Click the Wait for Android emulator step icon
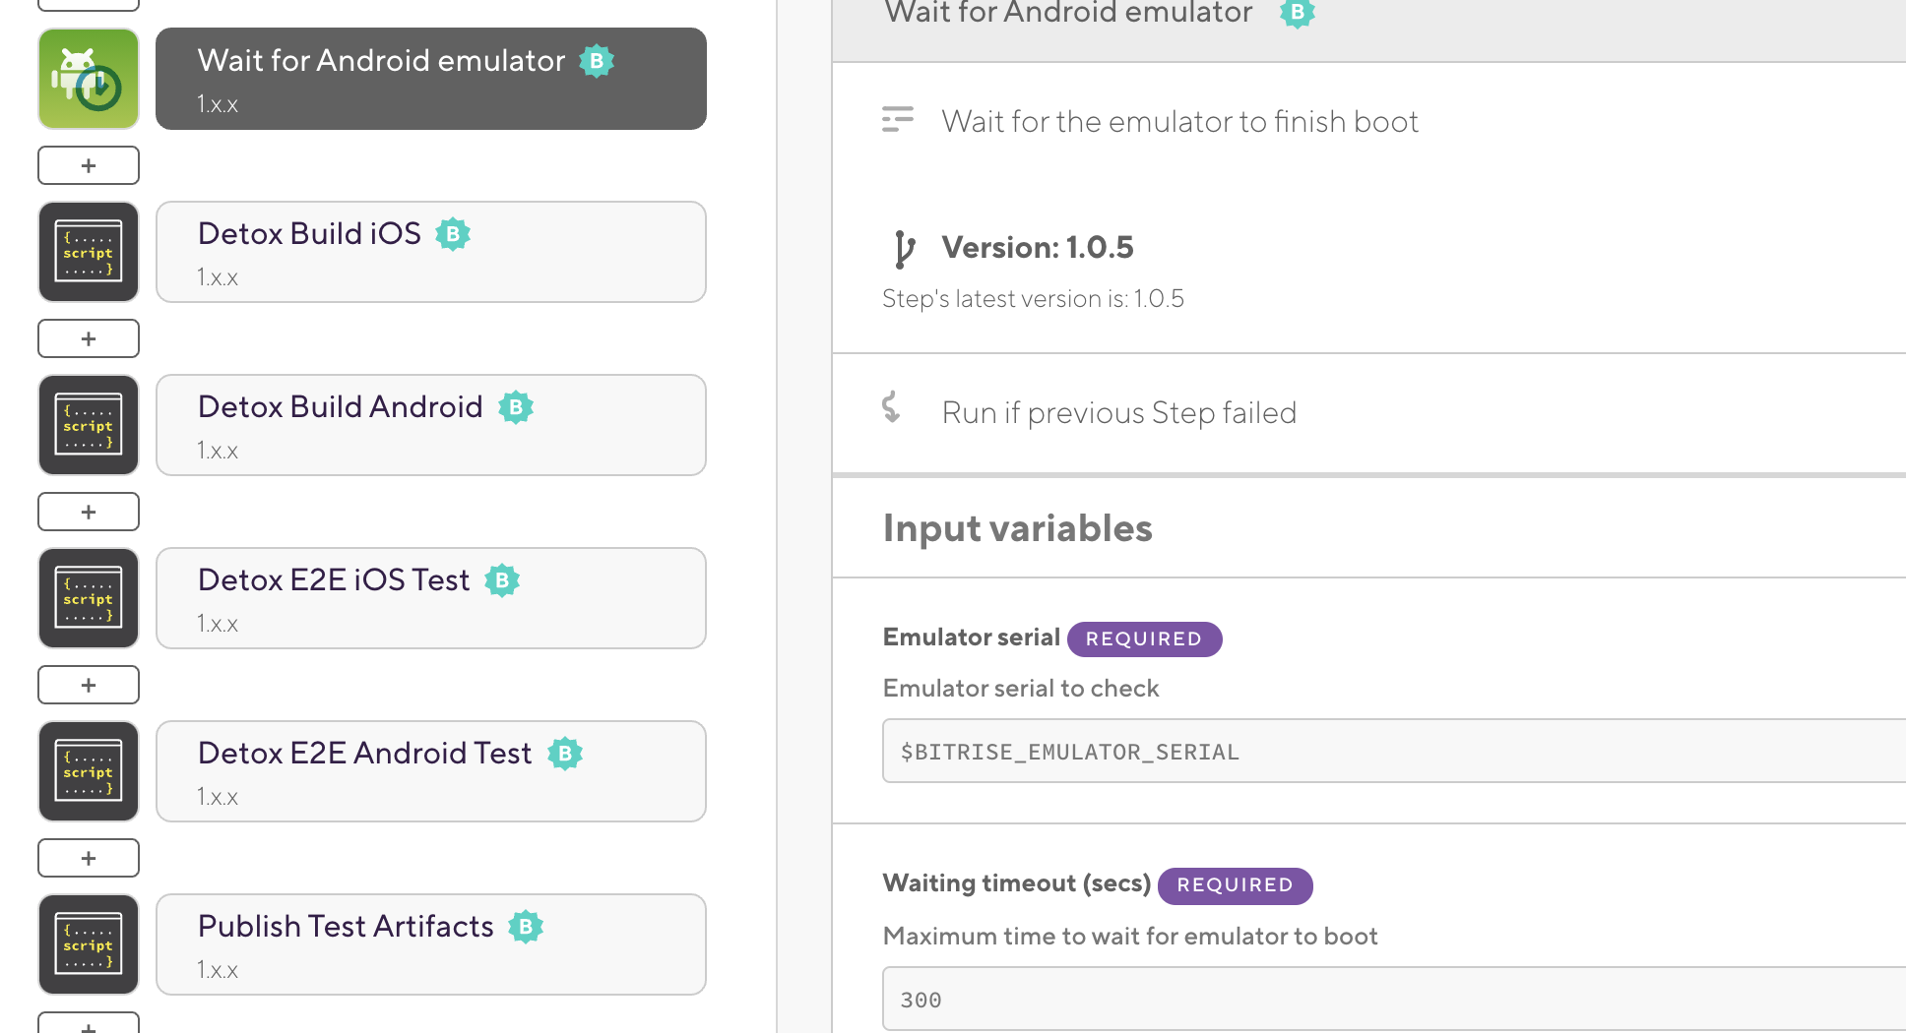This screenshot has height=1033, width=1906. click(x=89, y=79)
